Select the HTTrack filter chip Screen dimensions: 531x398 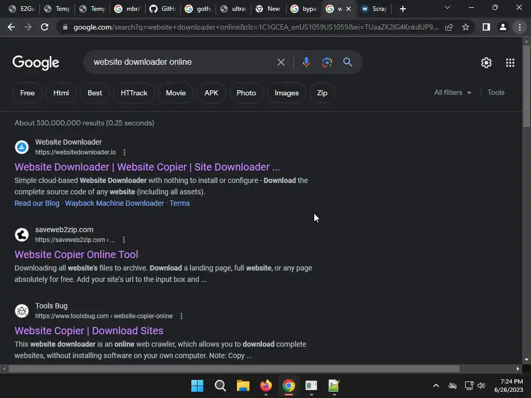(134, 93)
